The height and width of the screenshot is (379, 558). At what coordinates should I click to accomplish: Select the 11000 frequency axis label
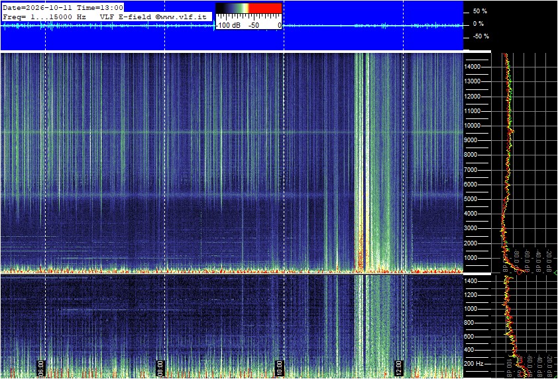(x=473, y=111)
